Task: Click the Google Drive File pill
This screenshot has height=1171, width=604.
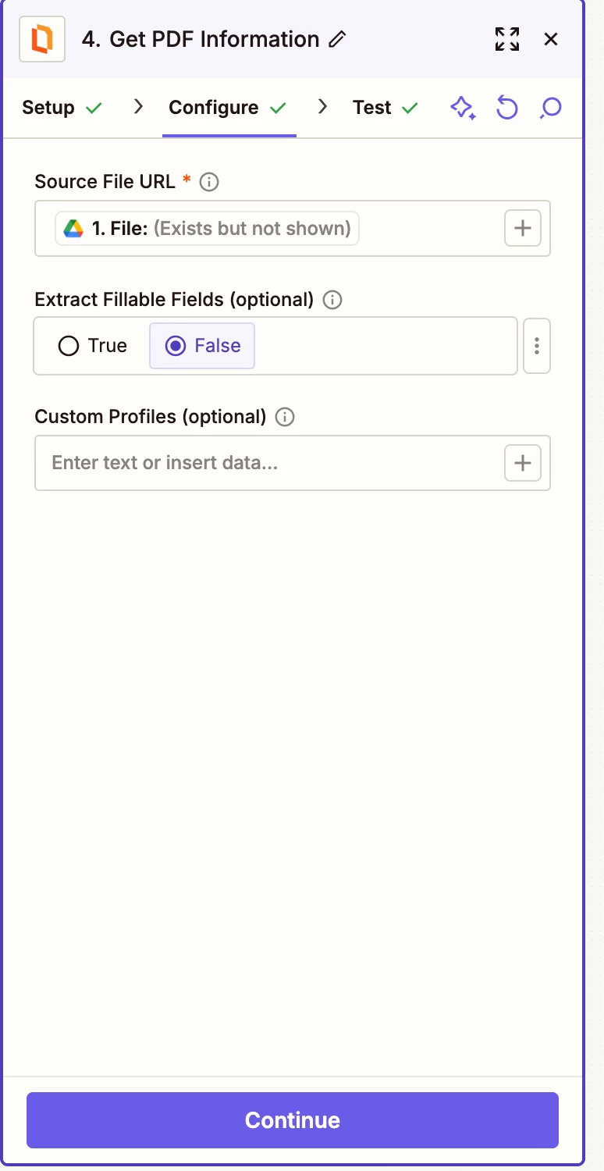Action: [207, 229]
